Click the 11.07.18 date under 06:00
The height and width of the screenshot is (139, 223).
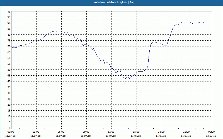pos(60,136)
